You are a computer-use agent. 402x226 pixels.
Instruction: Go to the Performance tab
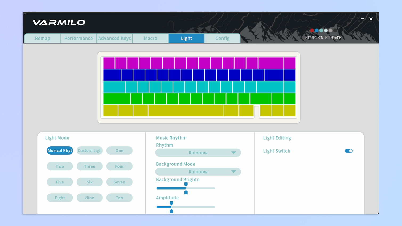click(79, 38)
